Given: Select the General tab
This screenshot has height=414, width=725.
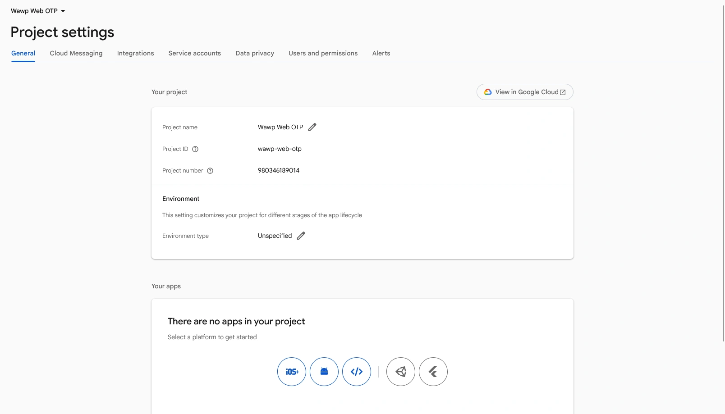Looking at the screenshot, I should pos(23,53).
